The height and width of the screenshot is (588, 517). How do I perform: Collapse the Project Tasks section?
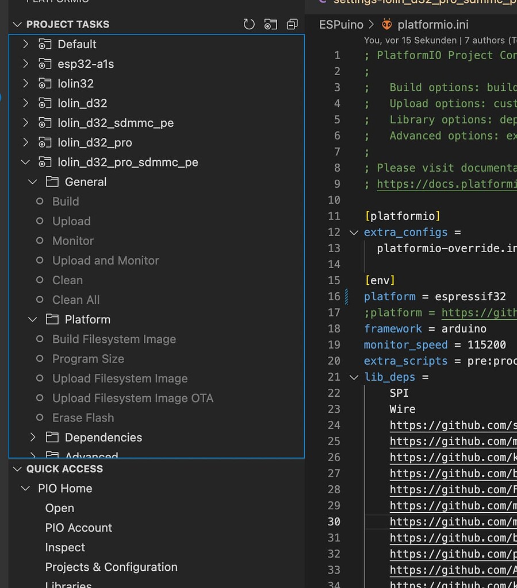click(17, 25)
